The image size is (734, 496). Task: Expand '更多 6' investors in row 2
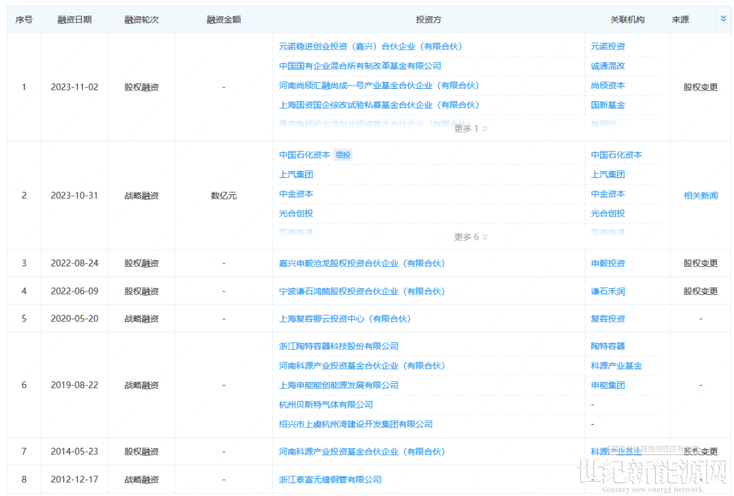click(x=471, y=237)
